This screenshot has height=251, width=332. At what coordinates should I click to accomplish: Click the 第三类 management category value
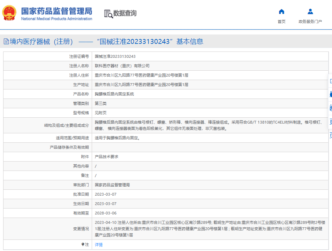[100, 103]
